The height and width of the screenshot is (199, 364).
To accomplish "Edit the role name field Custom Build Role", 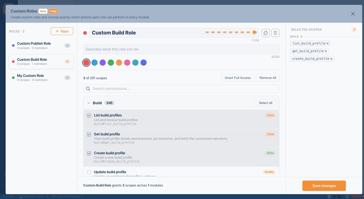I will pyautogui.click(x=174, y=33).
